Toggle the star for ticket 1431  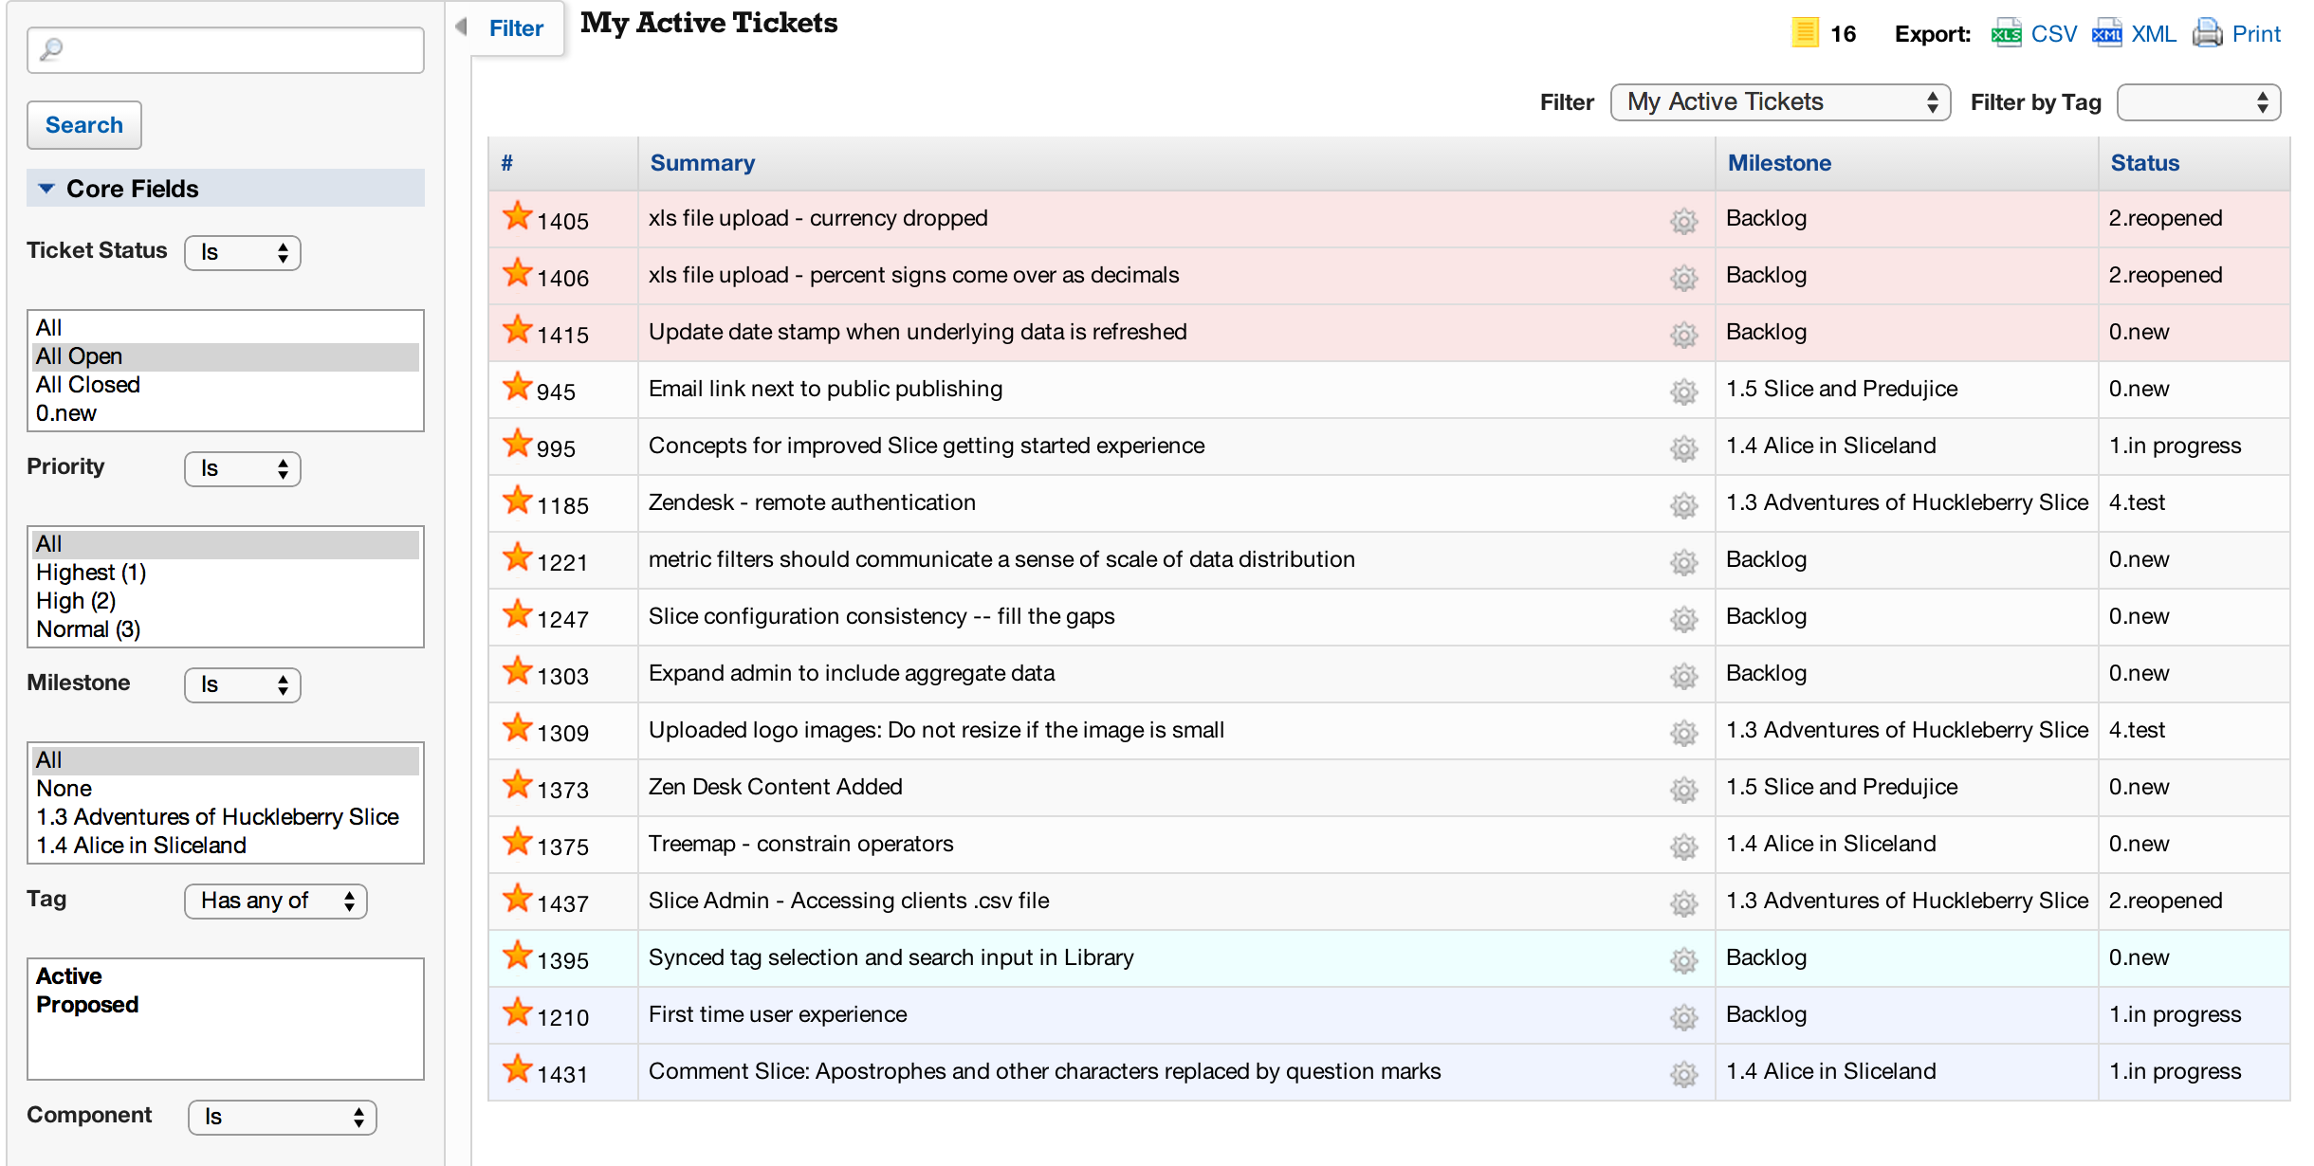(517, 1069)
